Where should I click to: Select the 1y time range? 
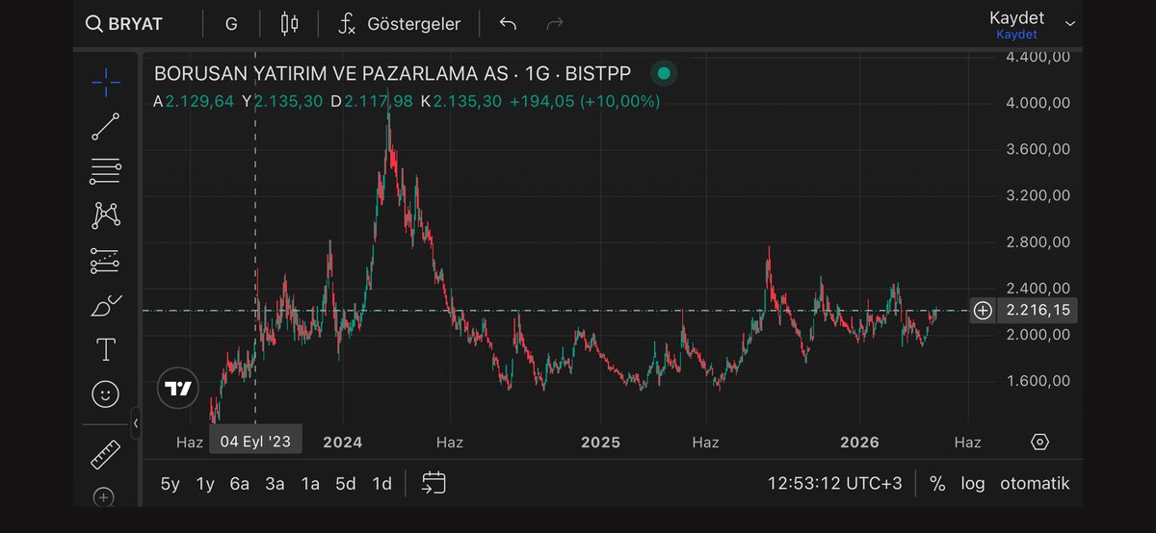click(205, 484)
